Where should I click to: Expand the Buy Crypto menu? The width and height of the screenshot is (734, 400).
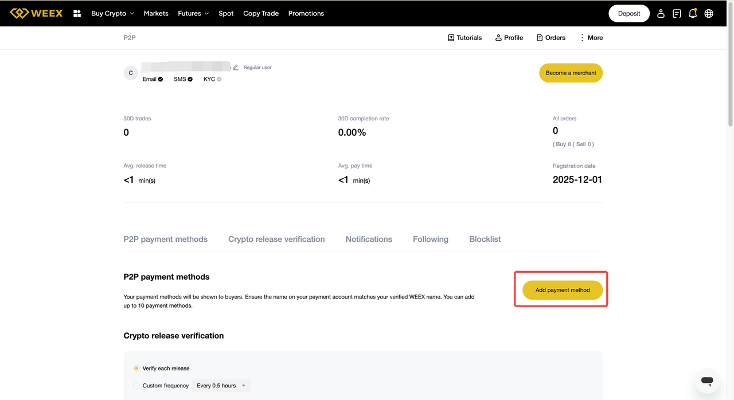(112, 13)
